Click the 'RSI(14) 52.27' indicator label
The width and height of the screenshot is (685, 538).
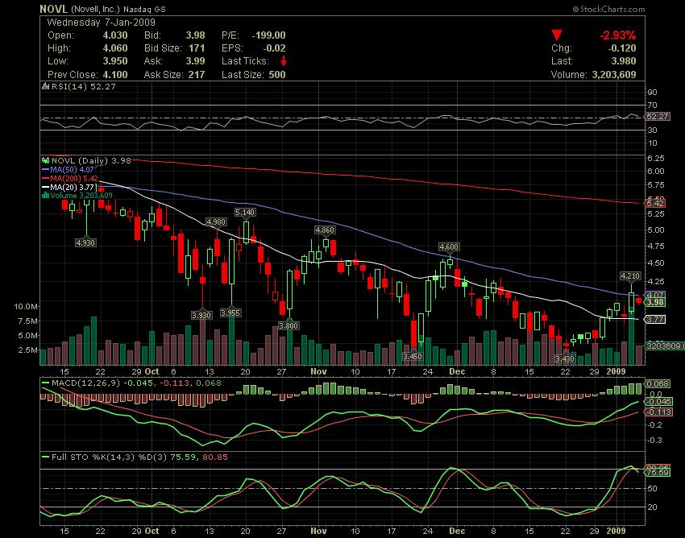click(84, 86)
